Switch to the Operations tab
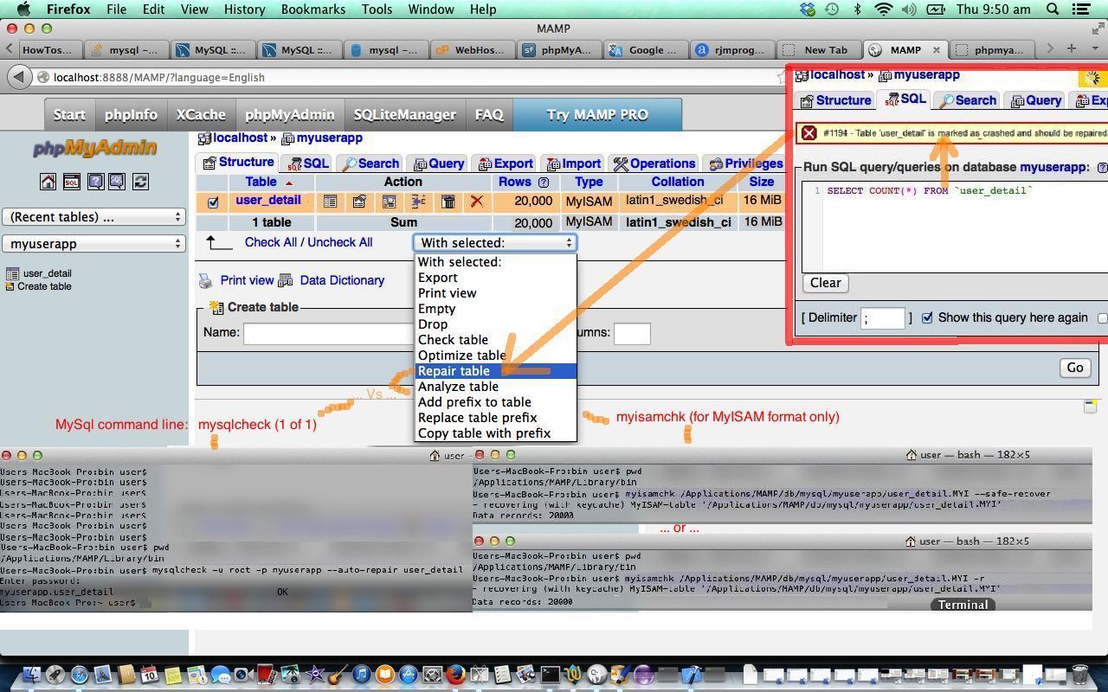This screenshot has height=692, width=1108. pos(654,163)
